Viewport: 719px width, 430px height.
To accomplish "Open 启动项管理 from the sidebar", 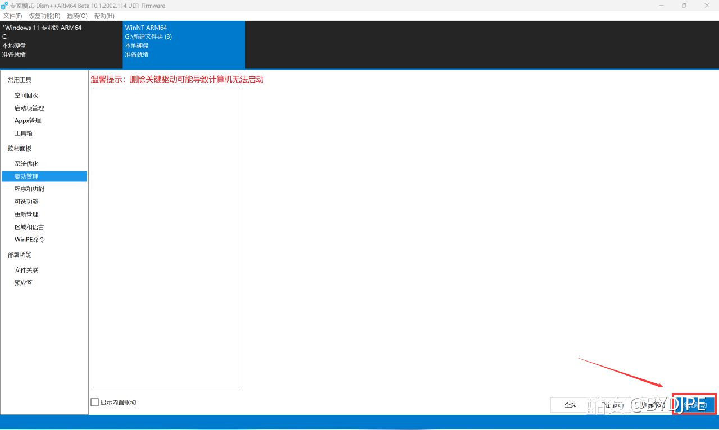I will pyautogui.click(x=29, y=108).
